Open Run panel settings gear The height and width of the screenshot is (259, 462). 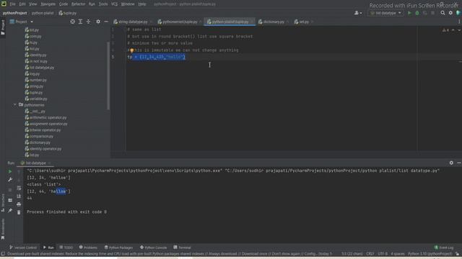click(x=451, y=163)
